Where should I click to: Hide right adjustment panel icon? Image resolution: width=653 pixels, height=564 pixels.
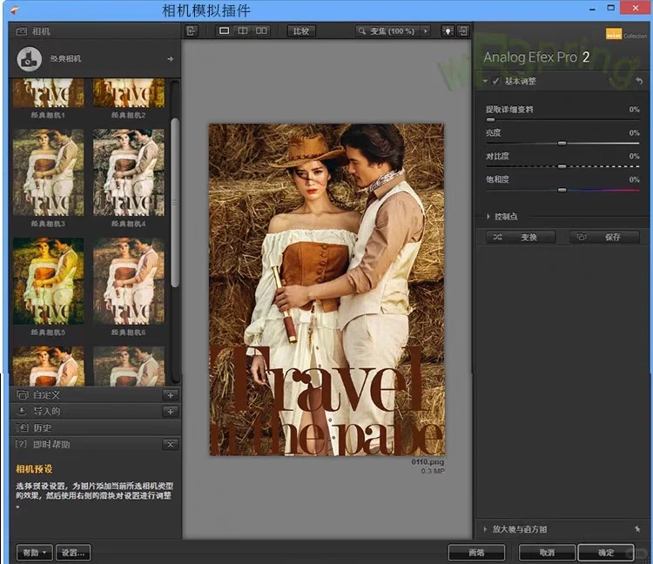[464, 31]
